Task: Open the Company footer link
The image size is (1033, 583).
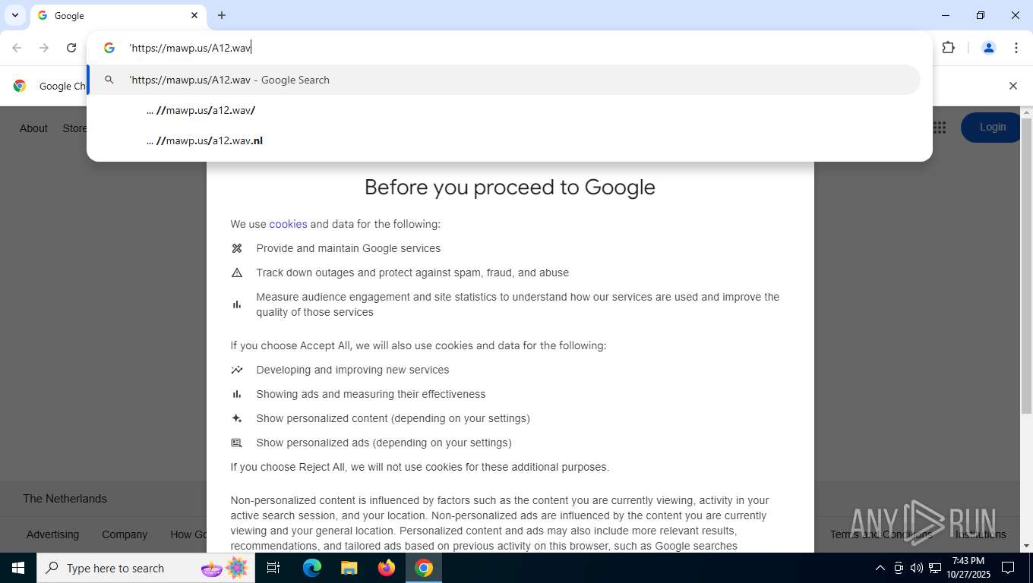Action: point(125,534)
